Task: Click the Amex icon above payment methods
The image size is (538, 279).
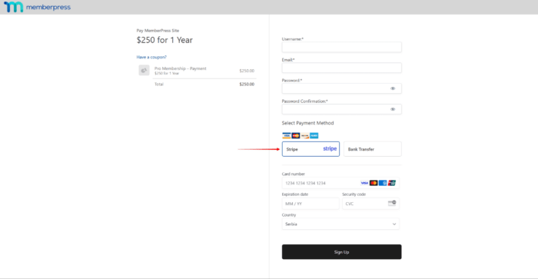Action: point(314,135)
